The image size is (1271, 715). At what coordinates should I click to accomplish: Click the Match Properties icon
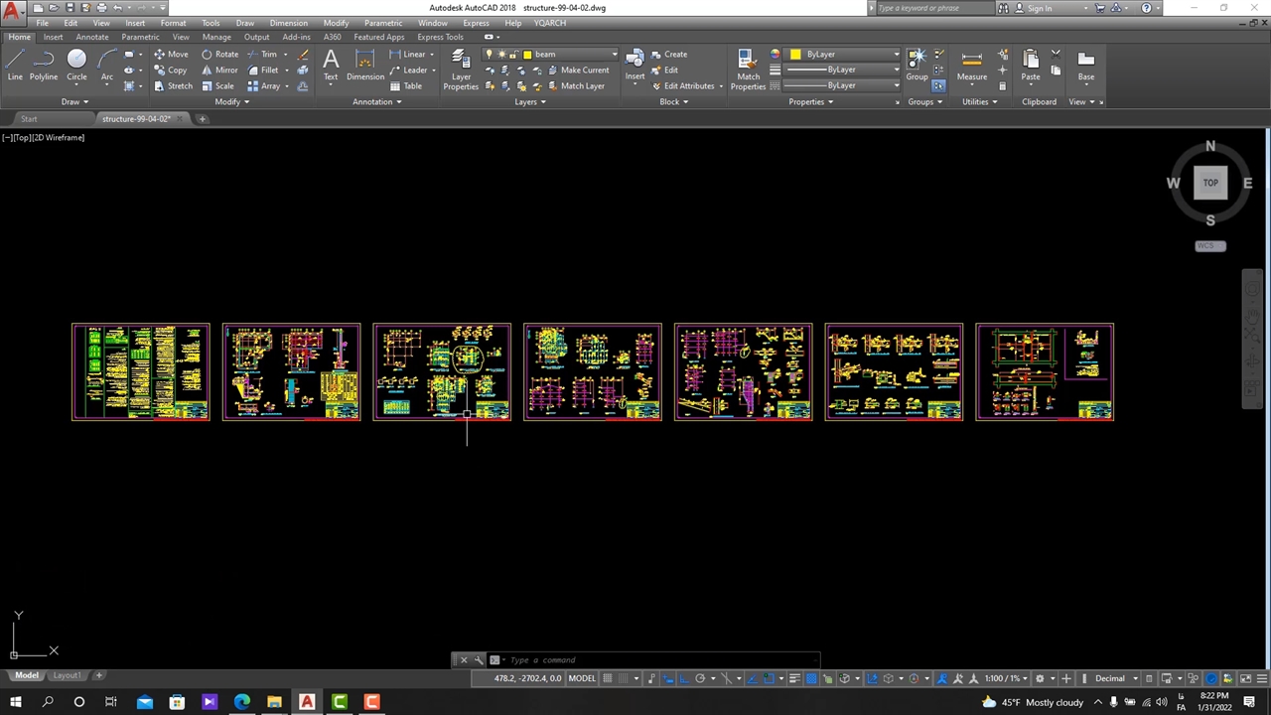[x=748, y=70]
